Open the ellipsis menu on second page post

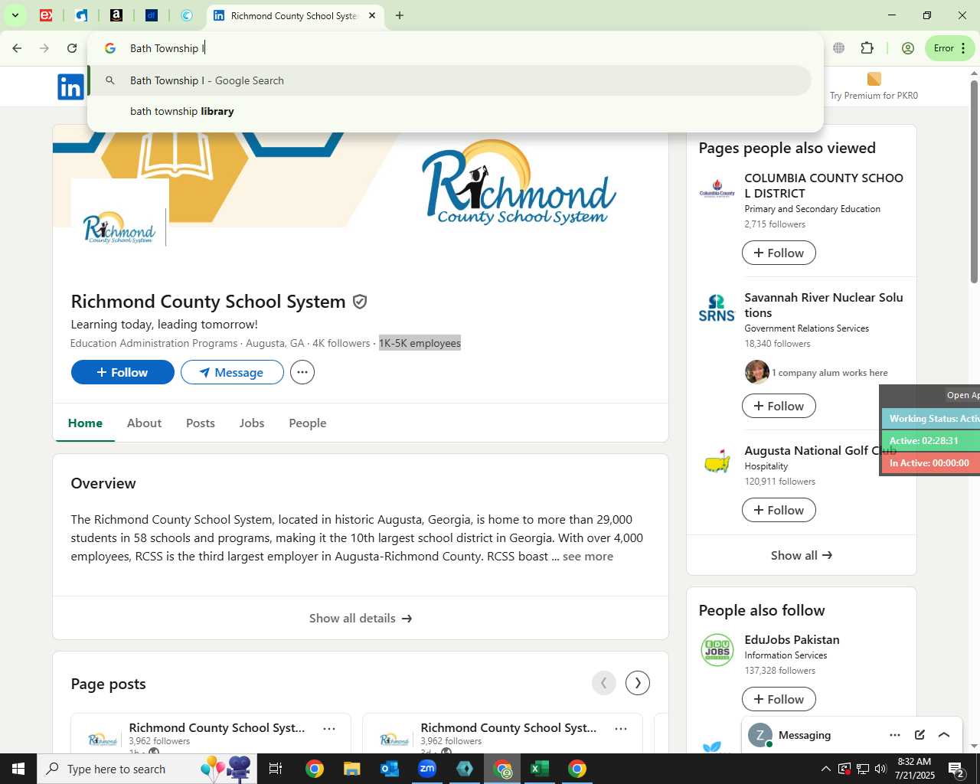(621, 728)
